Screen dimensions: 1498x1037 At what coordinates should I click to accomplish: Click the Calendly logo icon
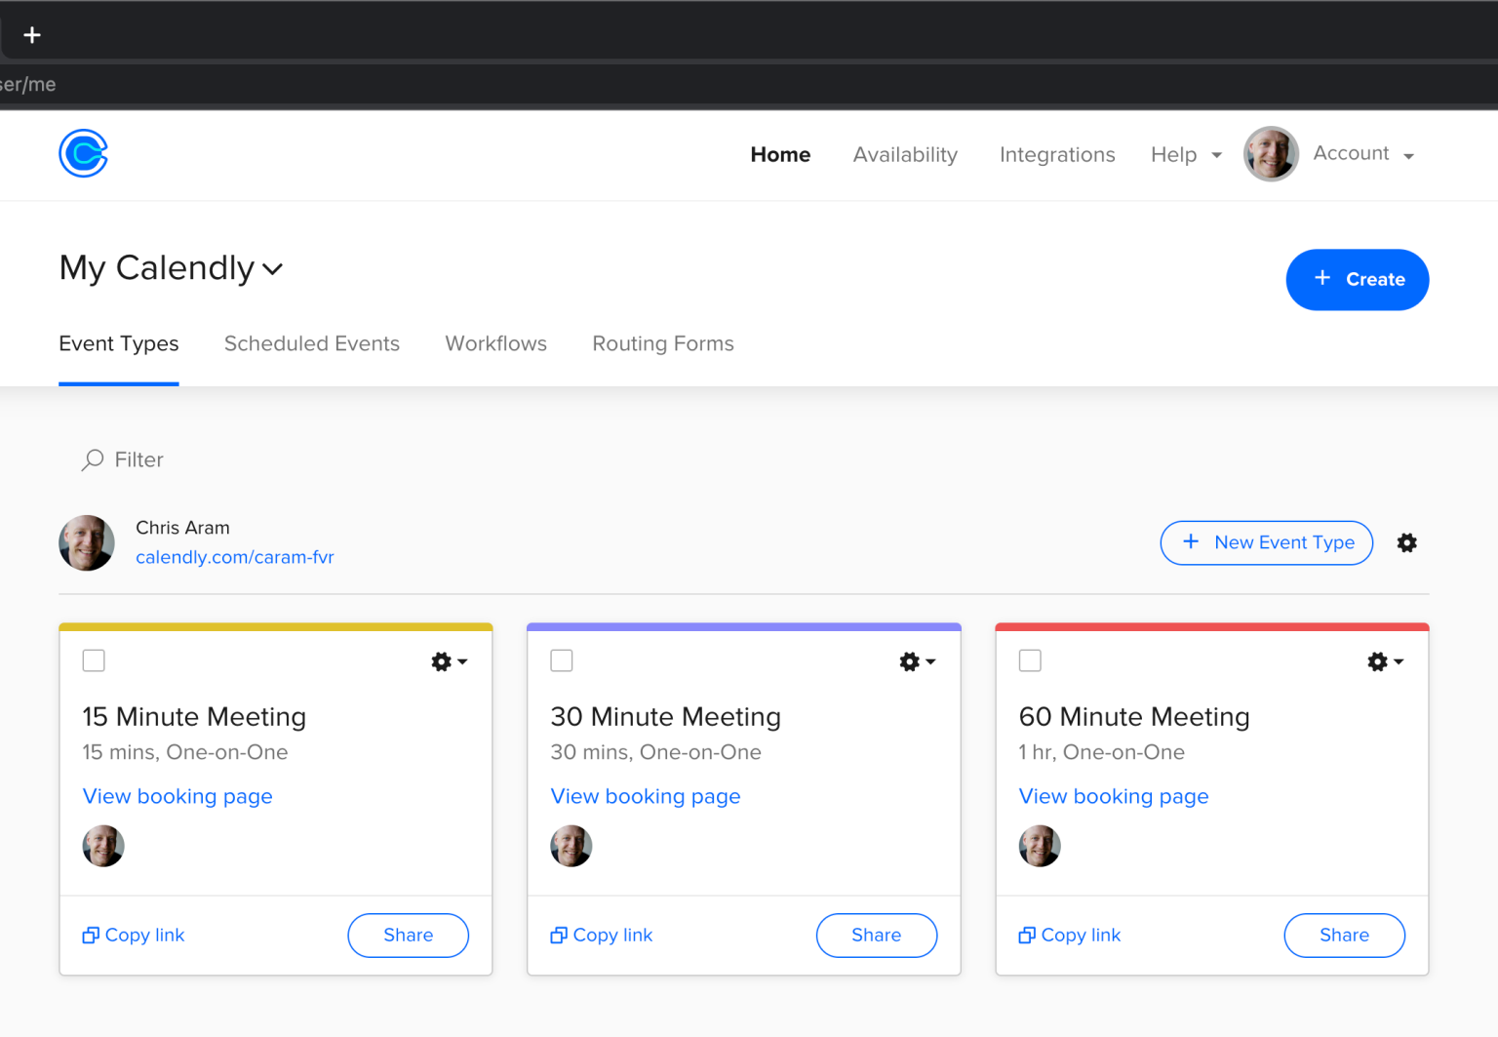83,154
